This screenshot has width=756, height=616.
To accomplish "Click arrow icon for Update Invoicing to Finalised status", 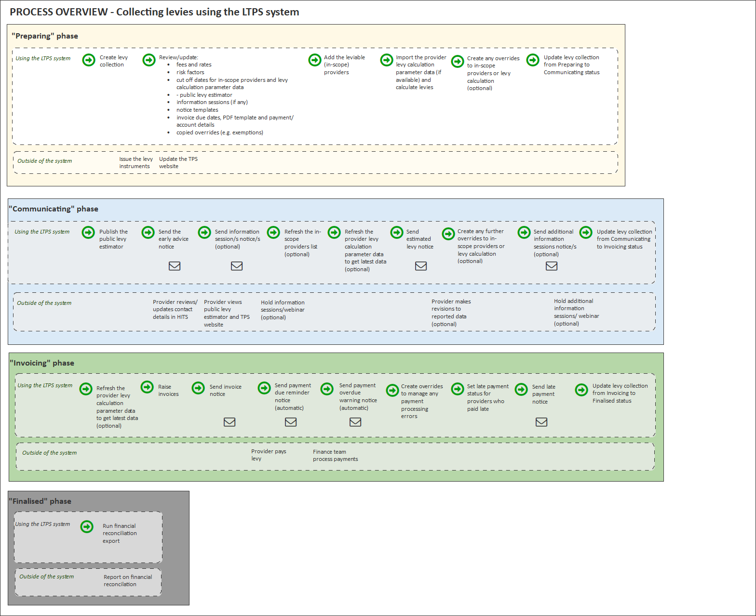I will click(581, 390).
